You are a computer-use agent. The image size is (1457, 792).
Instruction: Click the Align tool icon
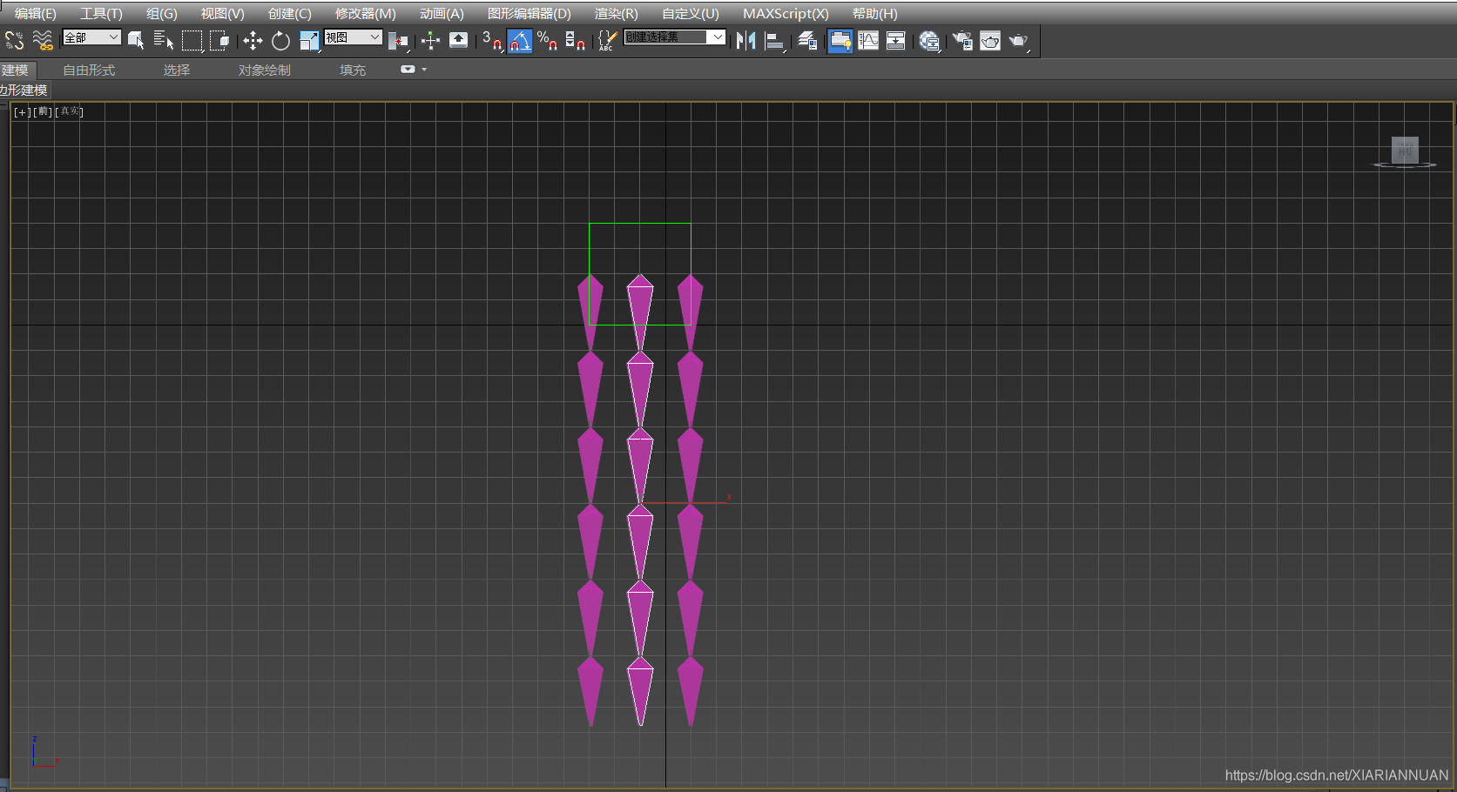coord(774,40)
